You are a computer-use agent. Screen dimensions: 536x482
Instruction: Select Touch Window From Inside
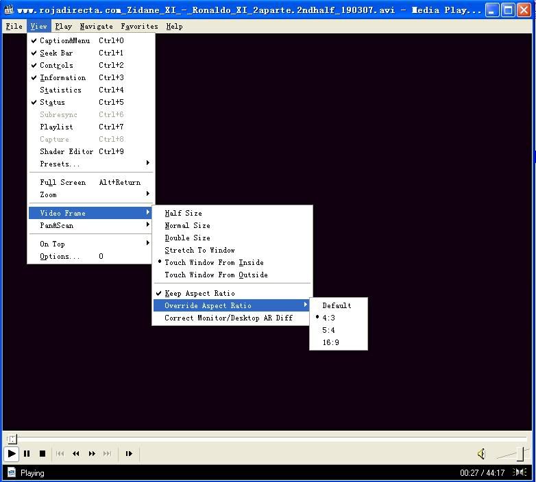pos(232,262)
